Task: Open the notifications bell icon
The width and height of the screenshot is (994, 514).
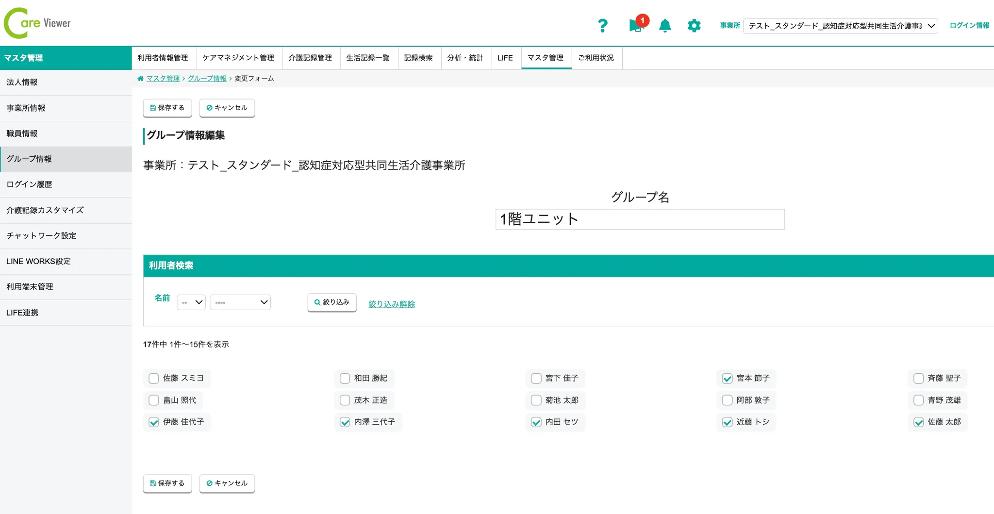Action: click(x=665, y=25)
